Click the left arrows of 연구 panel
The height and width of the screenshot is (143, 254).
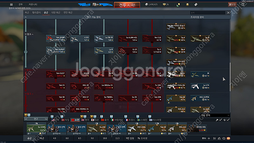pos(26,119)
